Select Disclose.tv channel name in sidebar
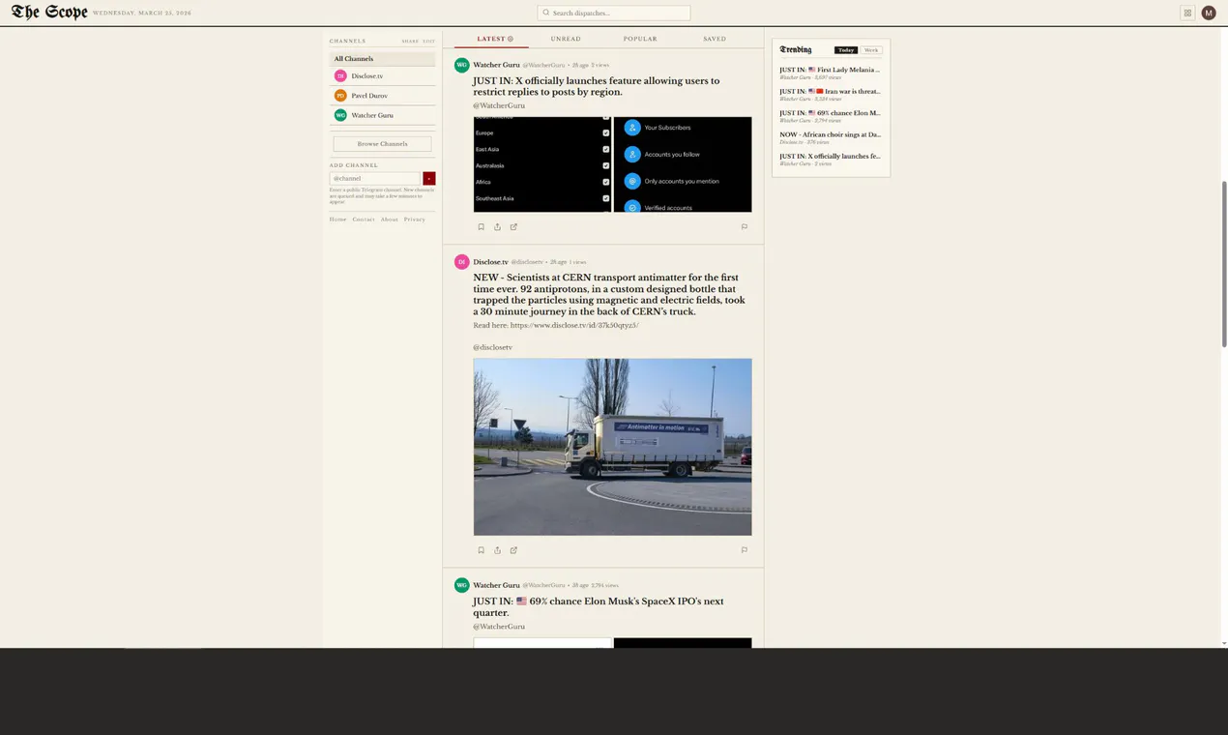 tap(367, 75)
